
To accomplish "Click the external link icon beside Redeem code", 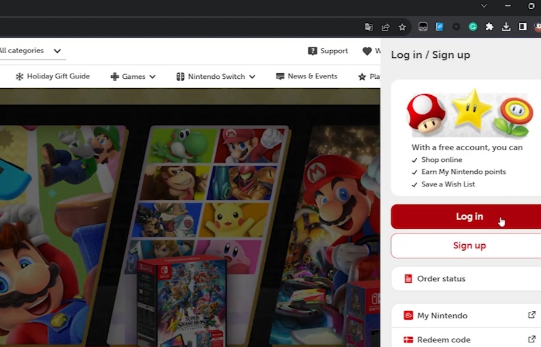I will pyautogui.click(x=532, y=339).
